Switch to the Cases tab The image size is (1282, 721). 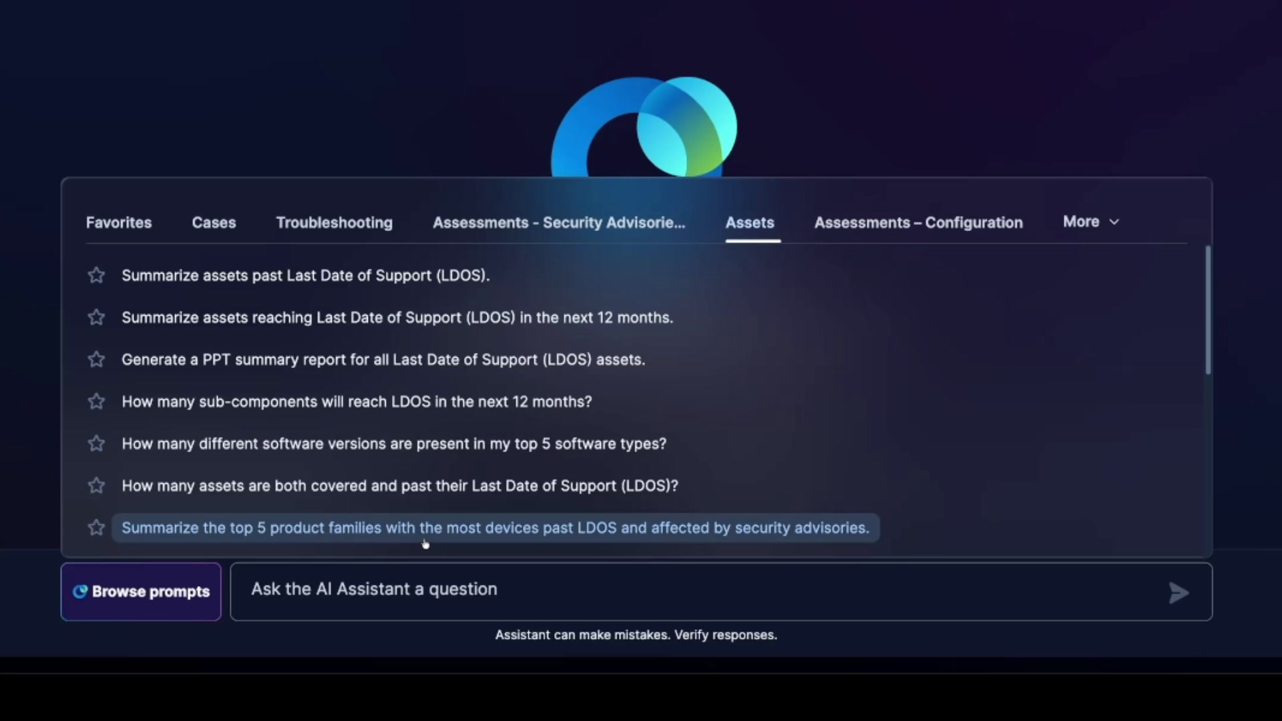click(214, 222)
